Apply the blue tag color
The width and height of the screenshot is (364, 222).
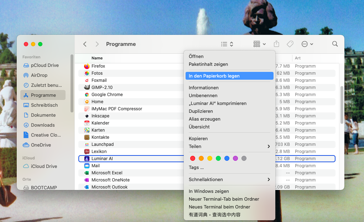227,158
